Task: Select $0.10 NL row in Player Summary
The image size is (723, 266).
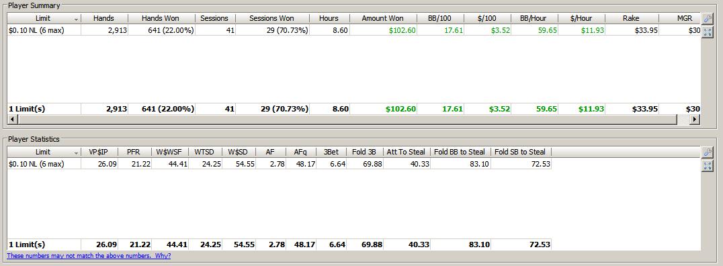Action: (x=353, y=30)
